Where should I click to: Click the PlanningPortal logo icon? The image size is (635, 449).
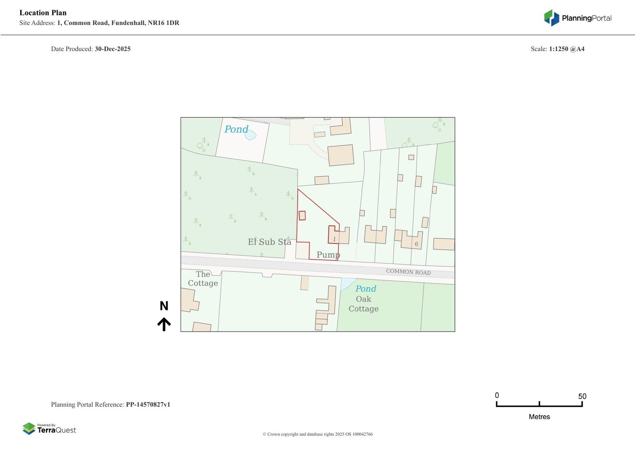tap(551, 18)
